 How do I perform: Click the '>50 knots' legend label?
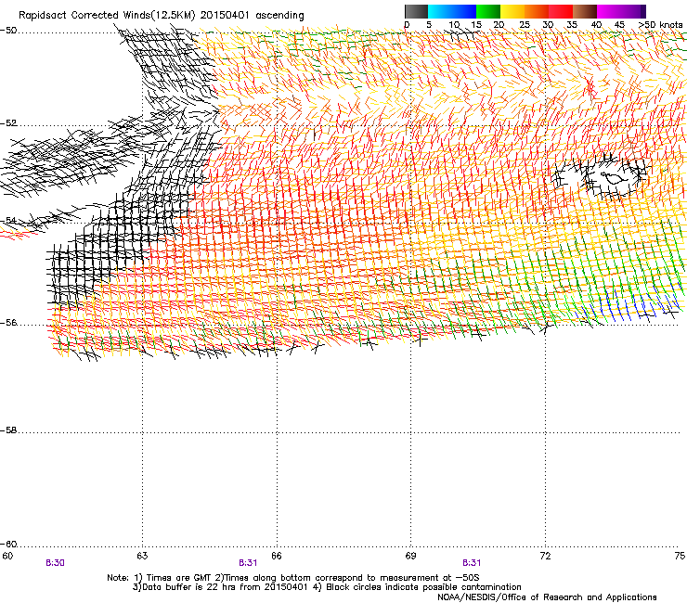pos(660,24)
